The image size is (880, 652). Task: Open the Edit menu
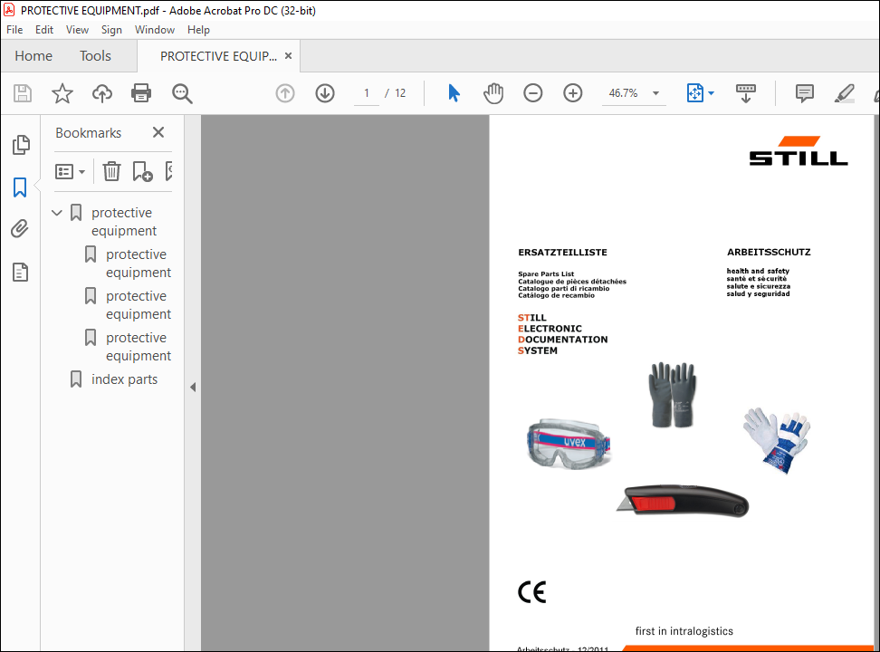[x=43, y=30]
